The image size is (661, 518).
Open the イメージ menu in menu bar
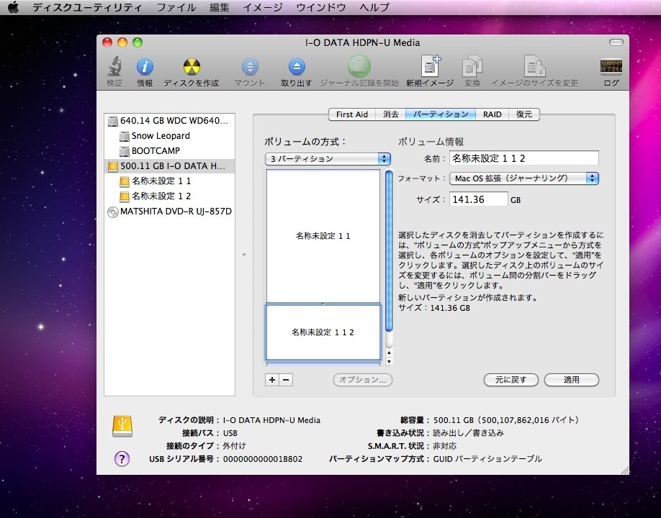tap(262, 8)
